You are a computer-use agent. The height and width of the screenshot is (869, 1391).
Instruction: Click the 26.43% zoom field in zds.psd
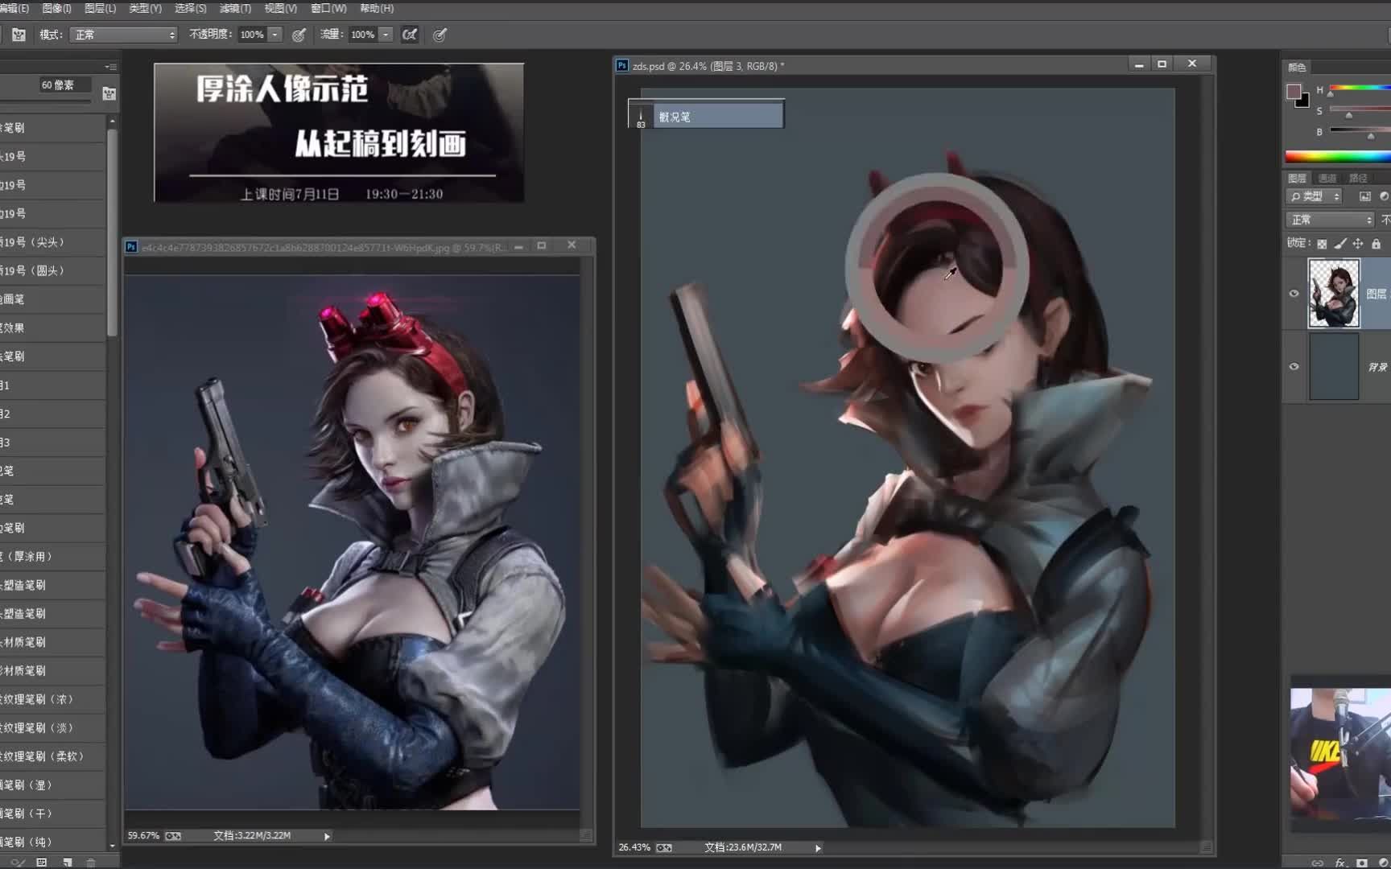(634, 847)
